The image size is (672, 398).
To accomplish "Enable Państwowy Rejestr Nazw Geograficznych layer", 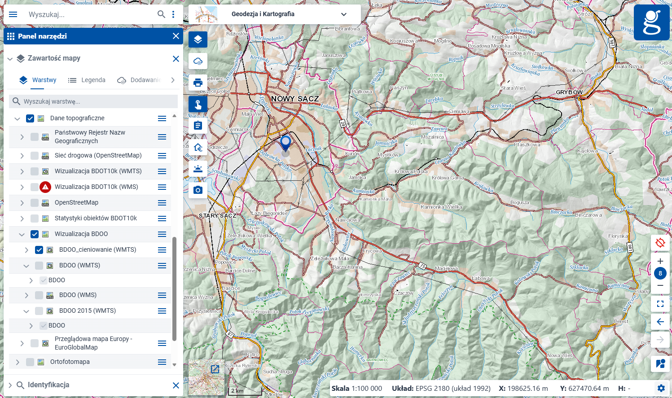I will coord(35,137).
